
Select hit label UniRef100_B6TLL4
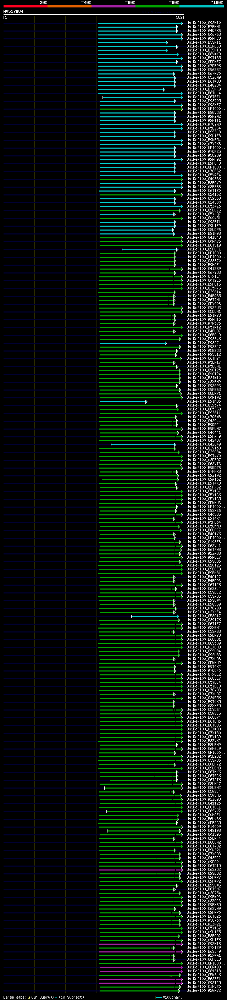tap(204, 93)
